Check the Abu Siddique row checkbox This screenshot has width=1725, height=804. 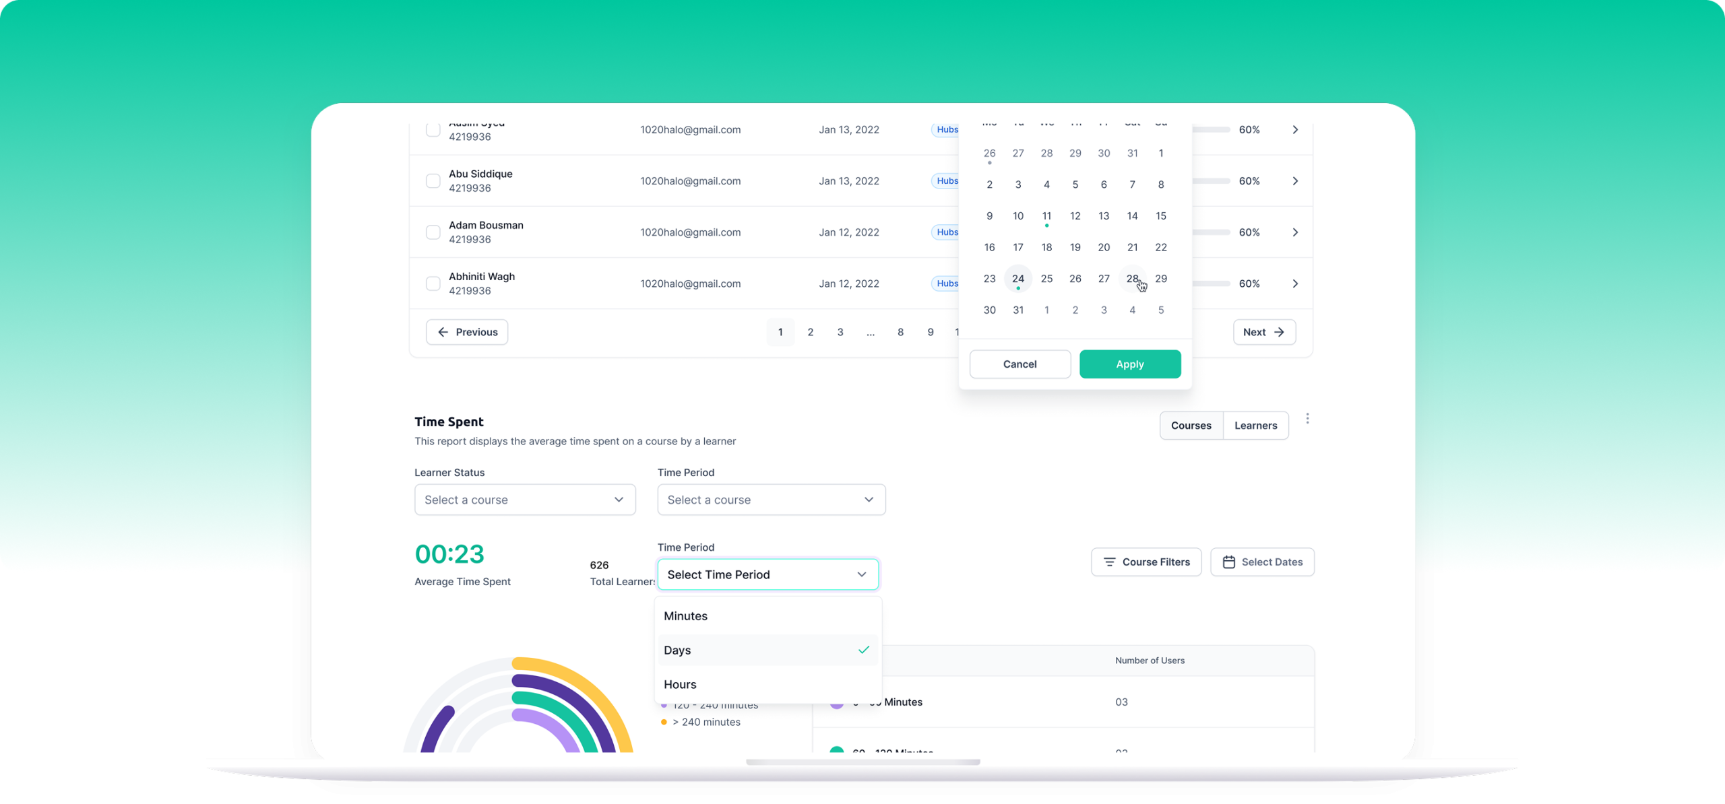tap(433, 181)
